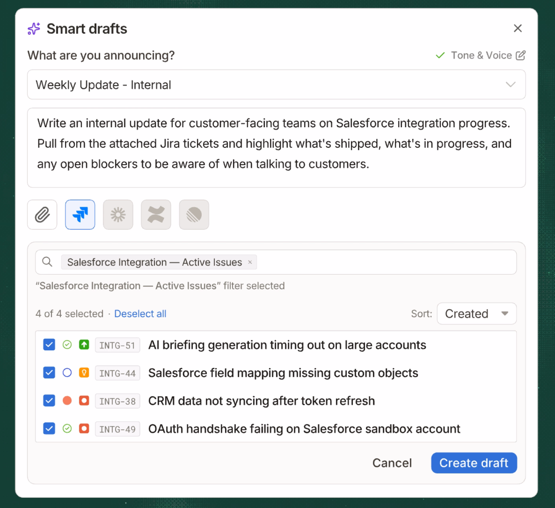Click the INTG-49 issue key

pos(117,429)
